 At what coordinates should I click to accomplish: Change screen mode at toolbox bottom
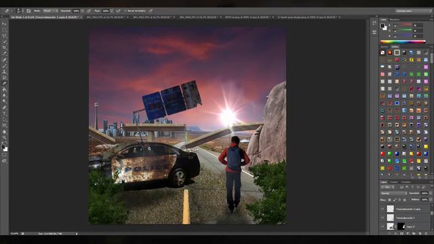point(5,161)
